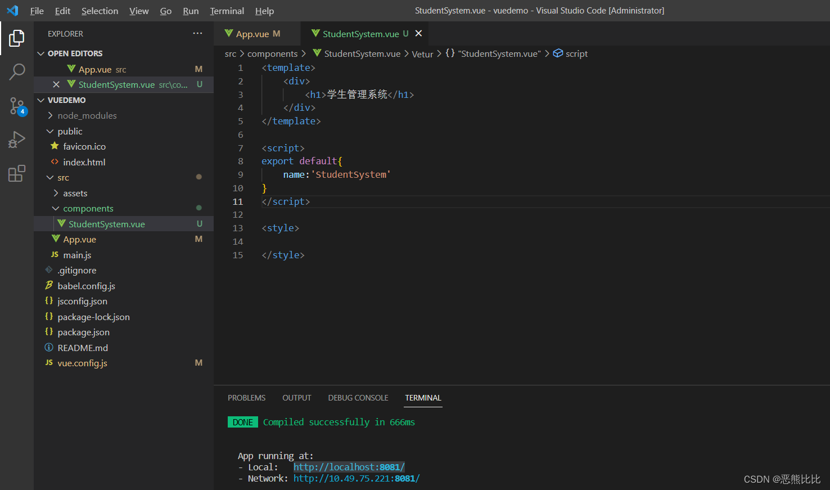The image size is (830, 490).
Task: Click favicon.ico star icon in explorer
Action: pos(55,146)
